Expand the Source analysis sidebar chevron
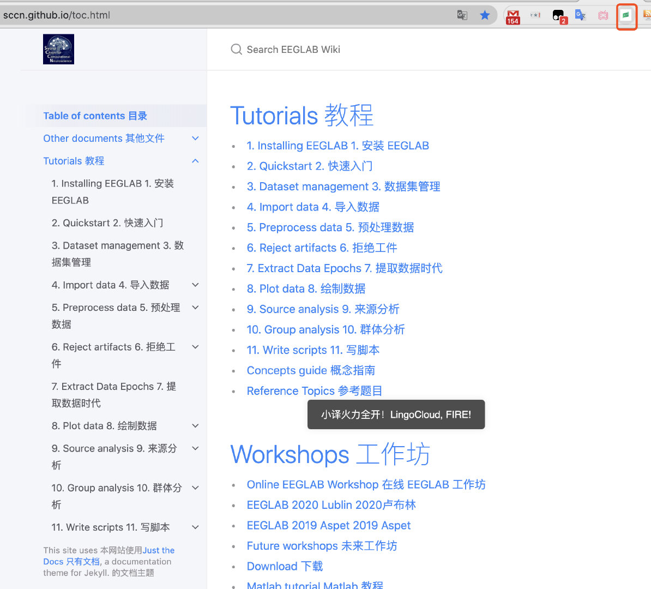This screenshot has height=589, width=651. tap(195, 448)
